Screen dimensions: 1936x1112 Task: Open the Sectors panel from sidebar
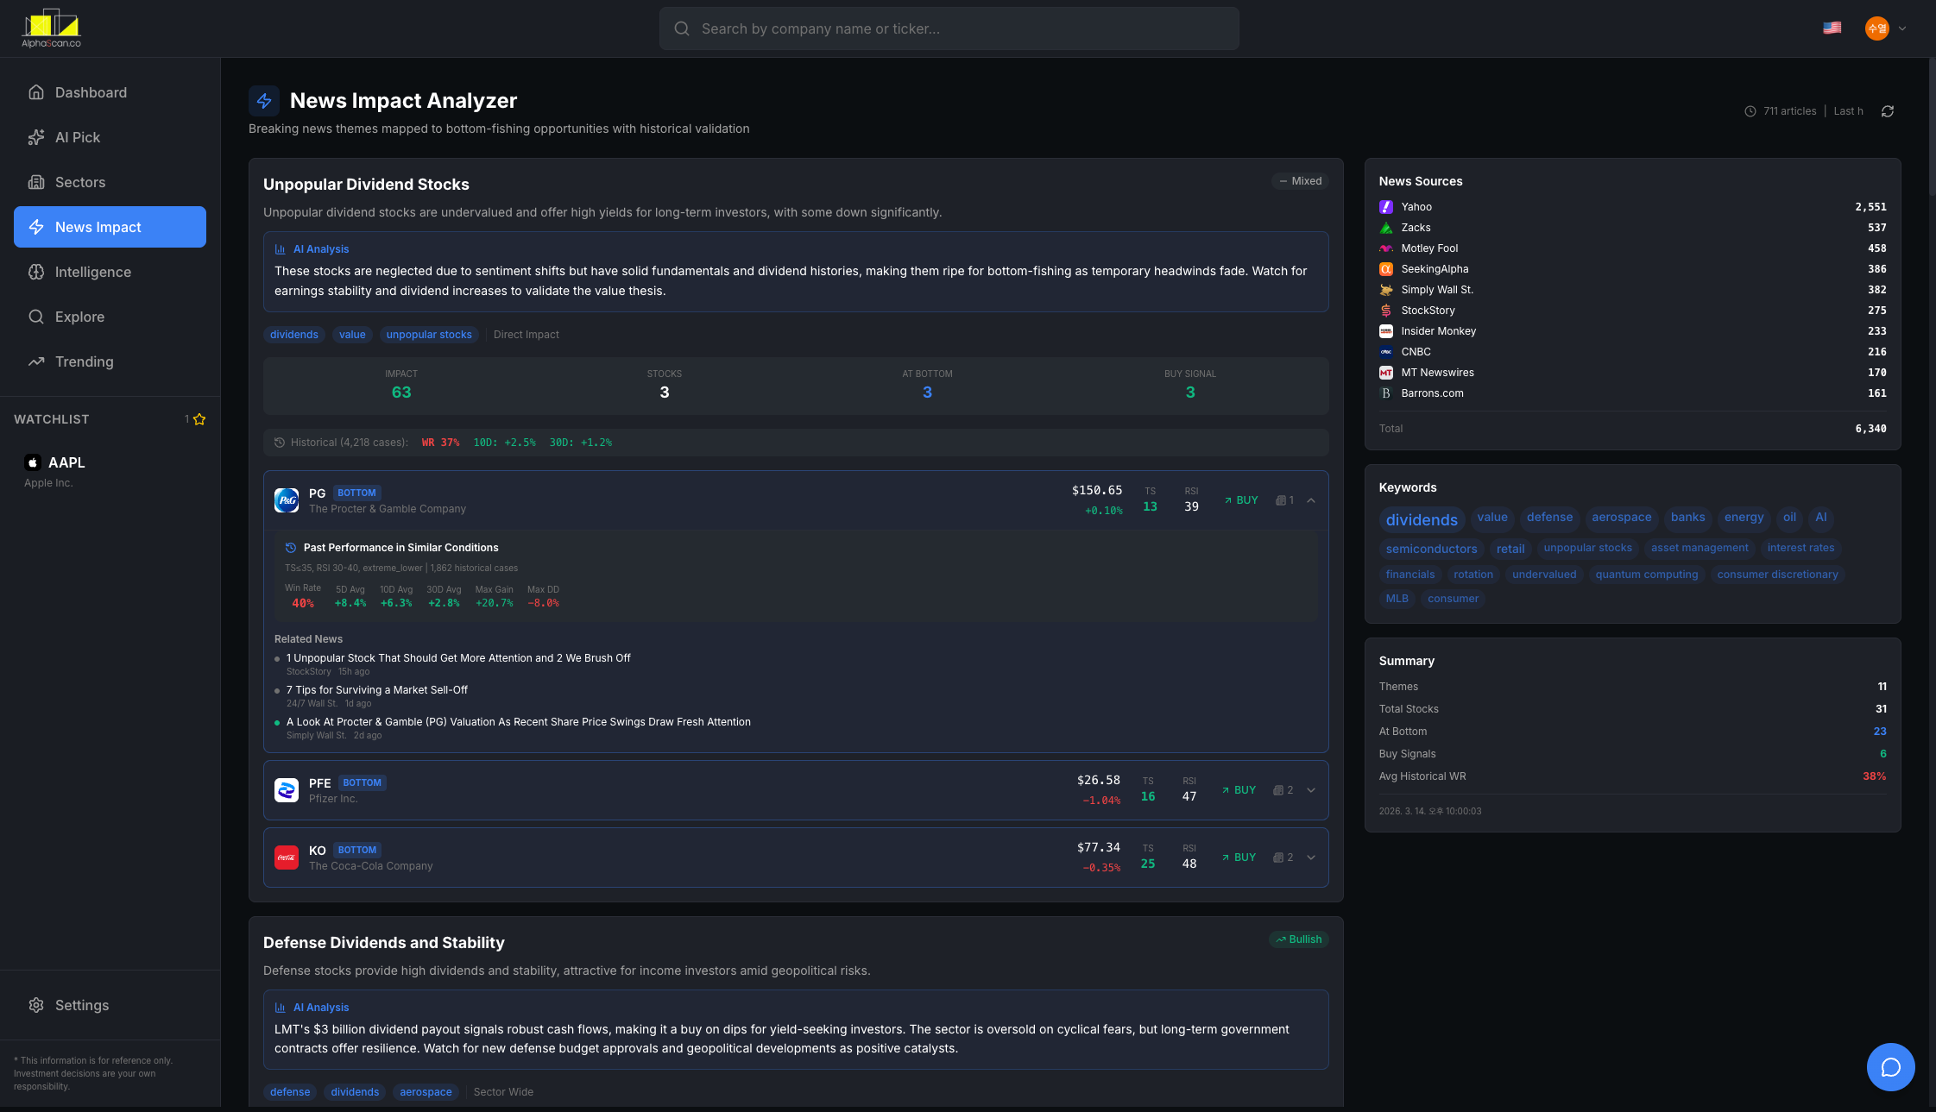tap(37, 182)
